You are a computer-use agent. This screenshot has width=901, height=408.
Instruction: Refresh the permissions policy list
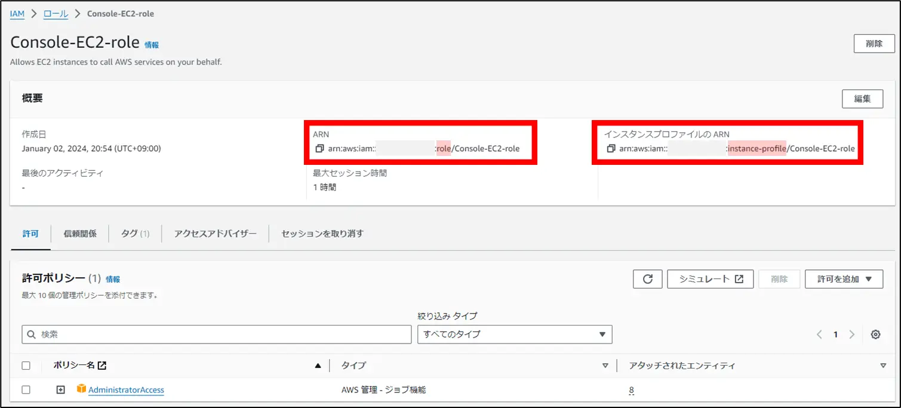(x=648, y=279)
